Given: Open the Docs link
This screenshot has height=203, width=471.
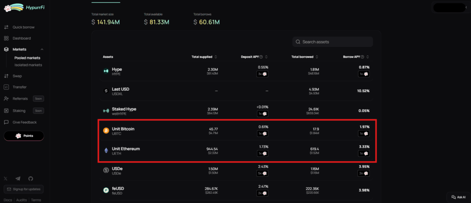Looking at the screenshot, I should [8, 200].
